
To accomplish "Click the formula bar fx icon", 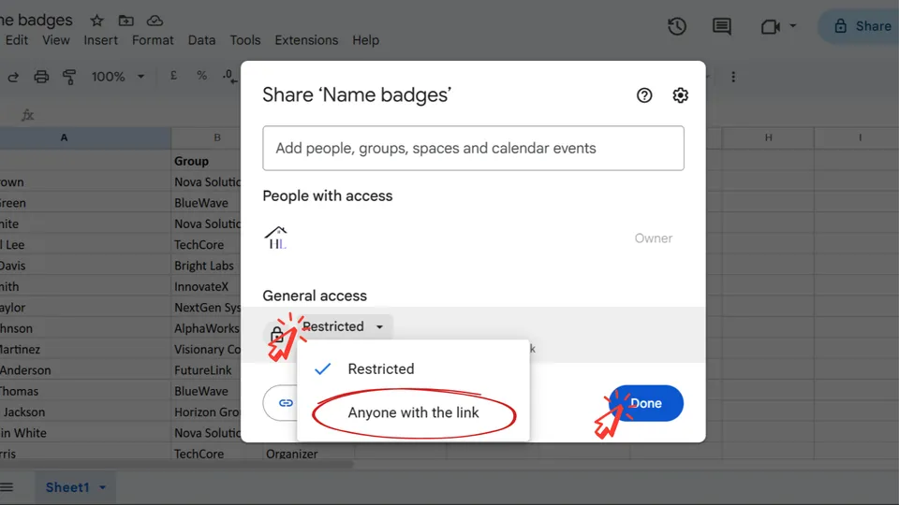I will pyautogui.click(x=27, y=115).
